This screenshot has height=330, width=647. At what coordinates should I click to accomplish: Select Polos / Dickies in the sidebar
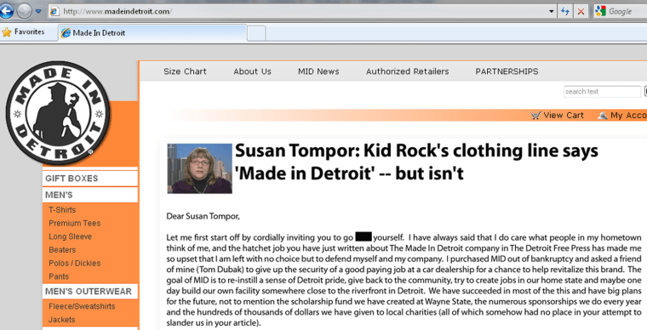[75, 264]
